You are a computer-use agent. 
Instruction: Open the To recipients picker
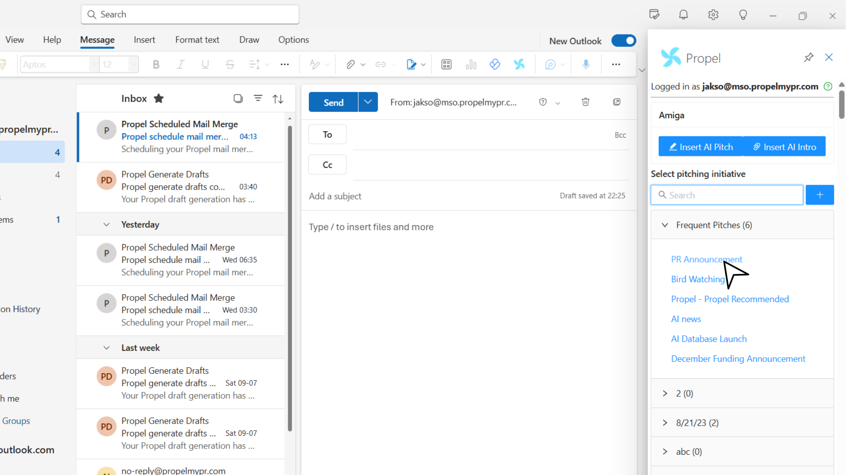coord(327,135)
